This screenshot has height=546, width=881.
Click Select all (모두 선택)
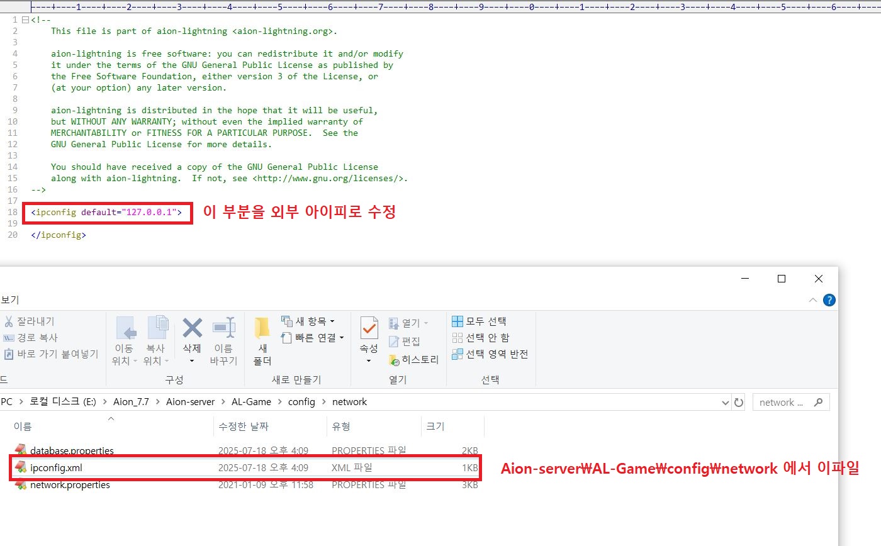coord(480,321)
